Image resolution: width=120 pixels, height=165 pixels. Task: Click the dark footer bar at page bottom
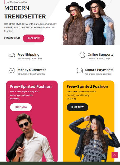pyautogui.click(x=60, y=163)
